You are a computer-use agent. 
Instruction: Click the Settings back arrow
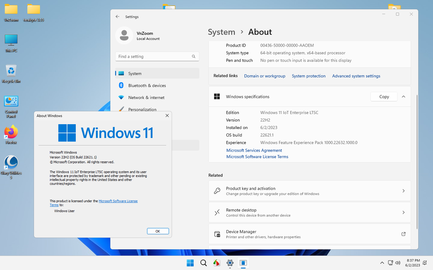[117, 17]
